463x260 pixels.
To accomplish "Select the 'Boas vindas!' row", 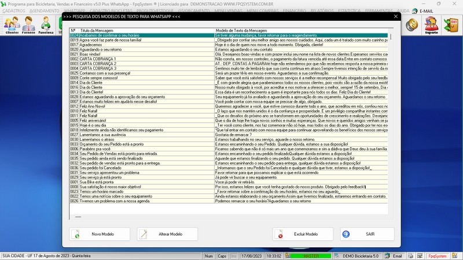I will (229, 54).
